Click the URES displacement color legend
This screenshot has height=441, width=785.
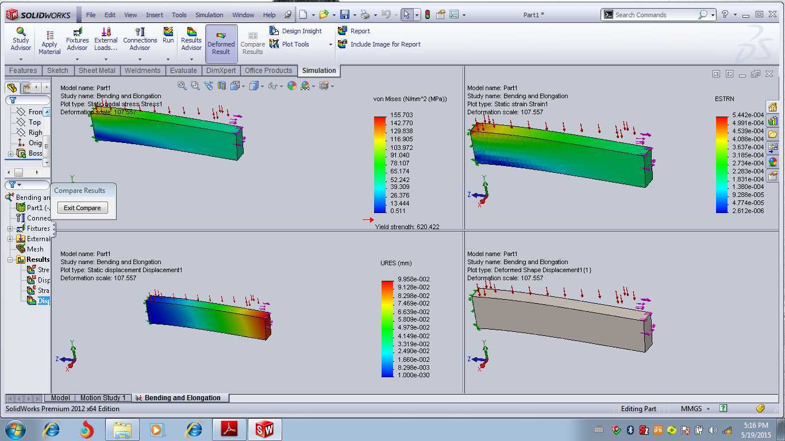click(x=387, y=328)
